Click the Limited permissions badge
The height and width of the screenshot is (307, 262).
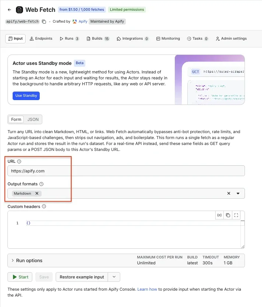click(127, 10)
